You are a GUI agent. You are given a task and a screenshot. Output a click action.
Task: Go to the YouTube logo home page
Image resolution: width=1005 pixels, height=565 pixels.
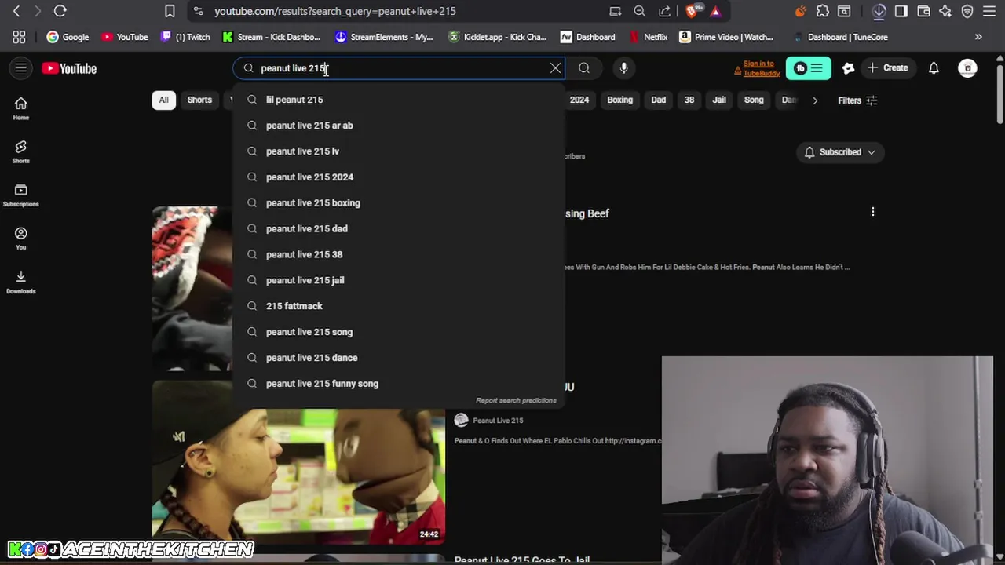click(x=69, y=68)
